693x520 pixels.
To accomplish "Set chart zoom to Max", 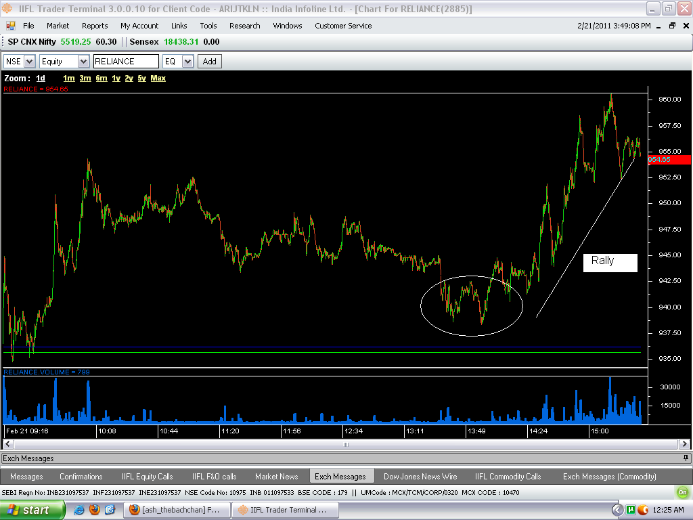I will pyautogui.click(x=158, y=79).
